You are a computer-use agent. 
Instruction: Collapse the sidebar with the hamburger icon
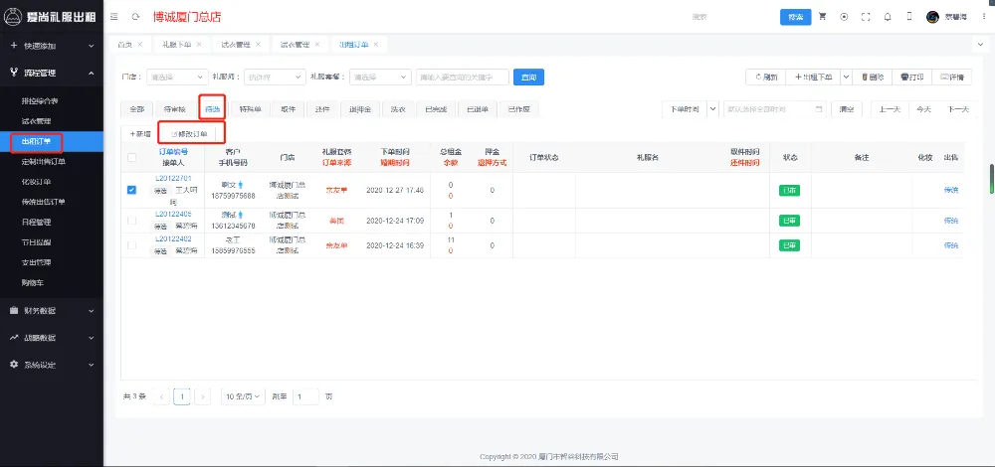pyautogui.click(x=111, y=17)
